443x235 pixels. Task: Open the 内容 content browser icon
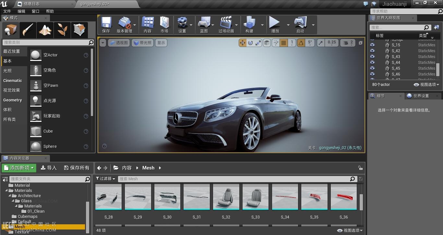coord(148,25)
